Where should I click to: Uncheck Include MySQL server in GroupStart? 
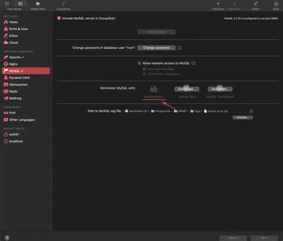(59, 18)
